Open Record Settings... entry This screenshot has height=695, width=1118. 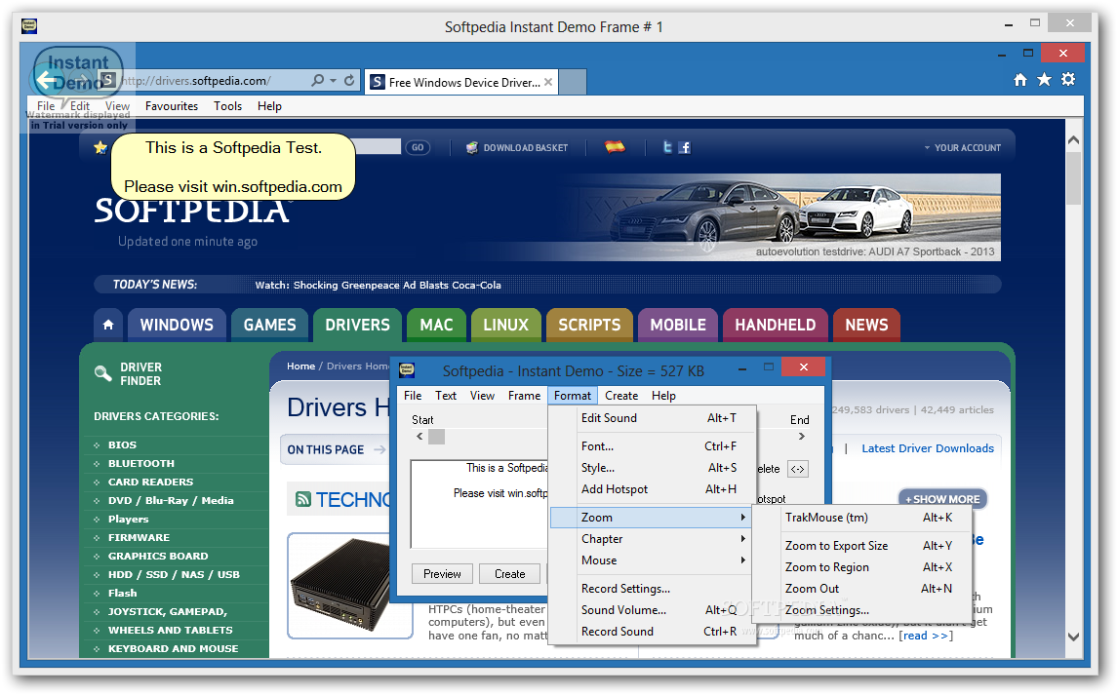[x=653, y=589]
